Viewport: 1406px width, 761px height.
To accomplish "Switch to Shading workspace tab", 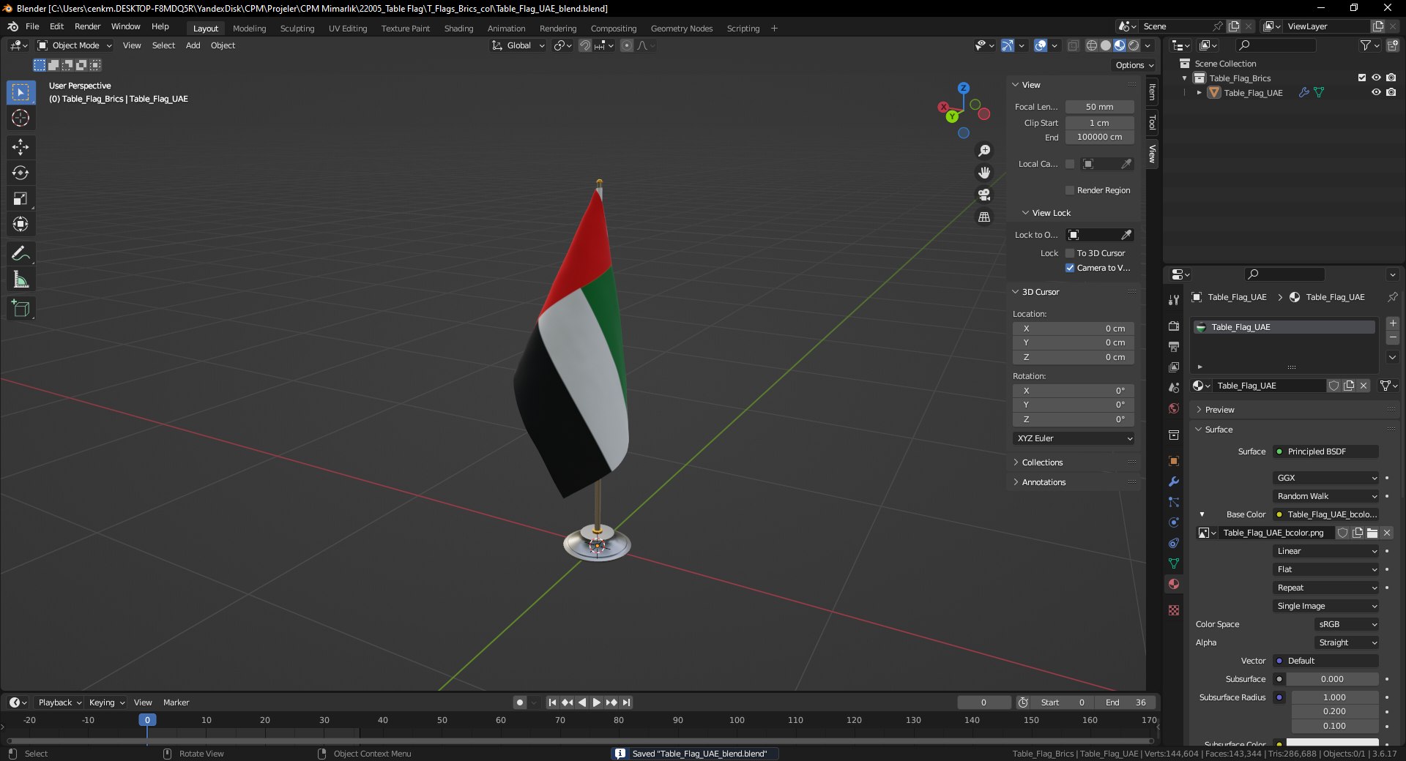I will [458, 29].
